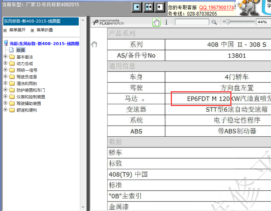Viewport: 271px width, 211px height.
Task: Click the left panel collapse arrow button
Action: point(137,7)
